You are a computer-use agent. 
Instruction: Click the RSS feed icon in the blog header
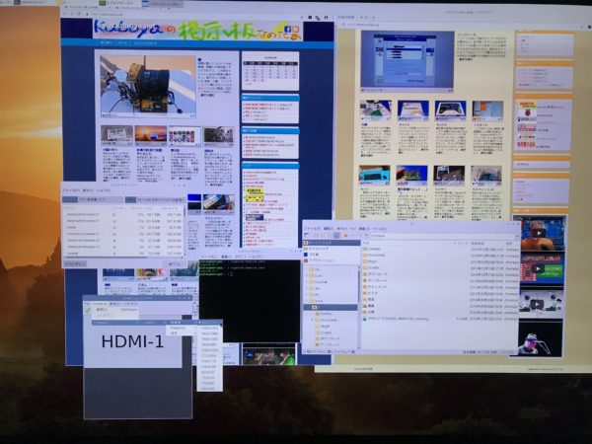click(x=296, y=30)
